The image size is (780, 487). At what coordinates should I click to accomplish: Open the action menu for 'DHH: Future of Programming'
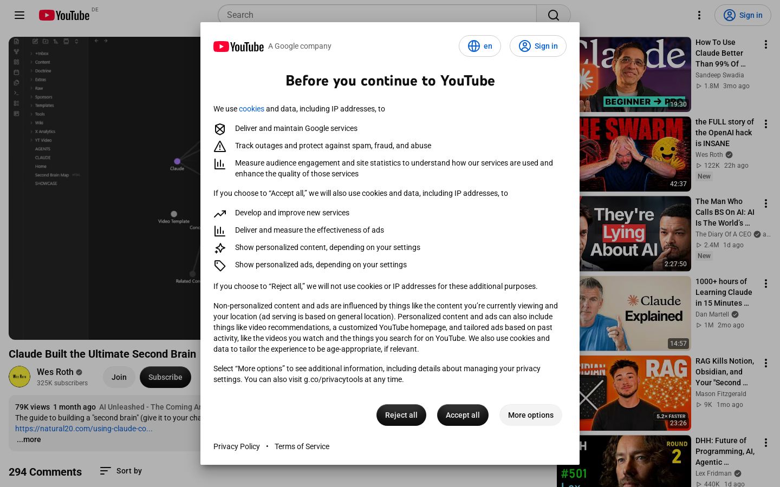click(x=766, y=443)
